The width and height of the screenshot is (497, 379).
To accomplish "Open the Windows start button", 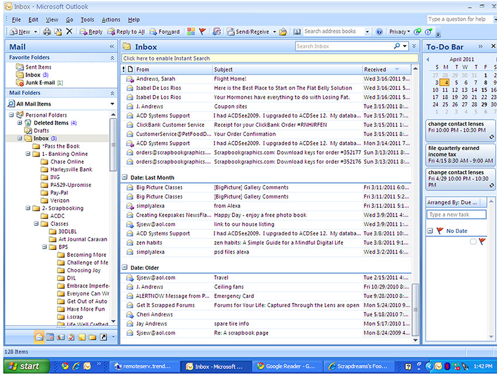I will point(27,366).
